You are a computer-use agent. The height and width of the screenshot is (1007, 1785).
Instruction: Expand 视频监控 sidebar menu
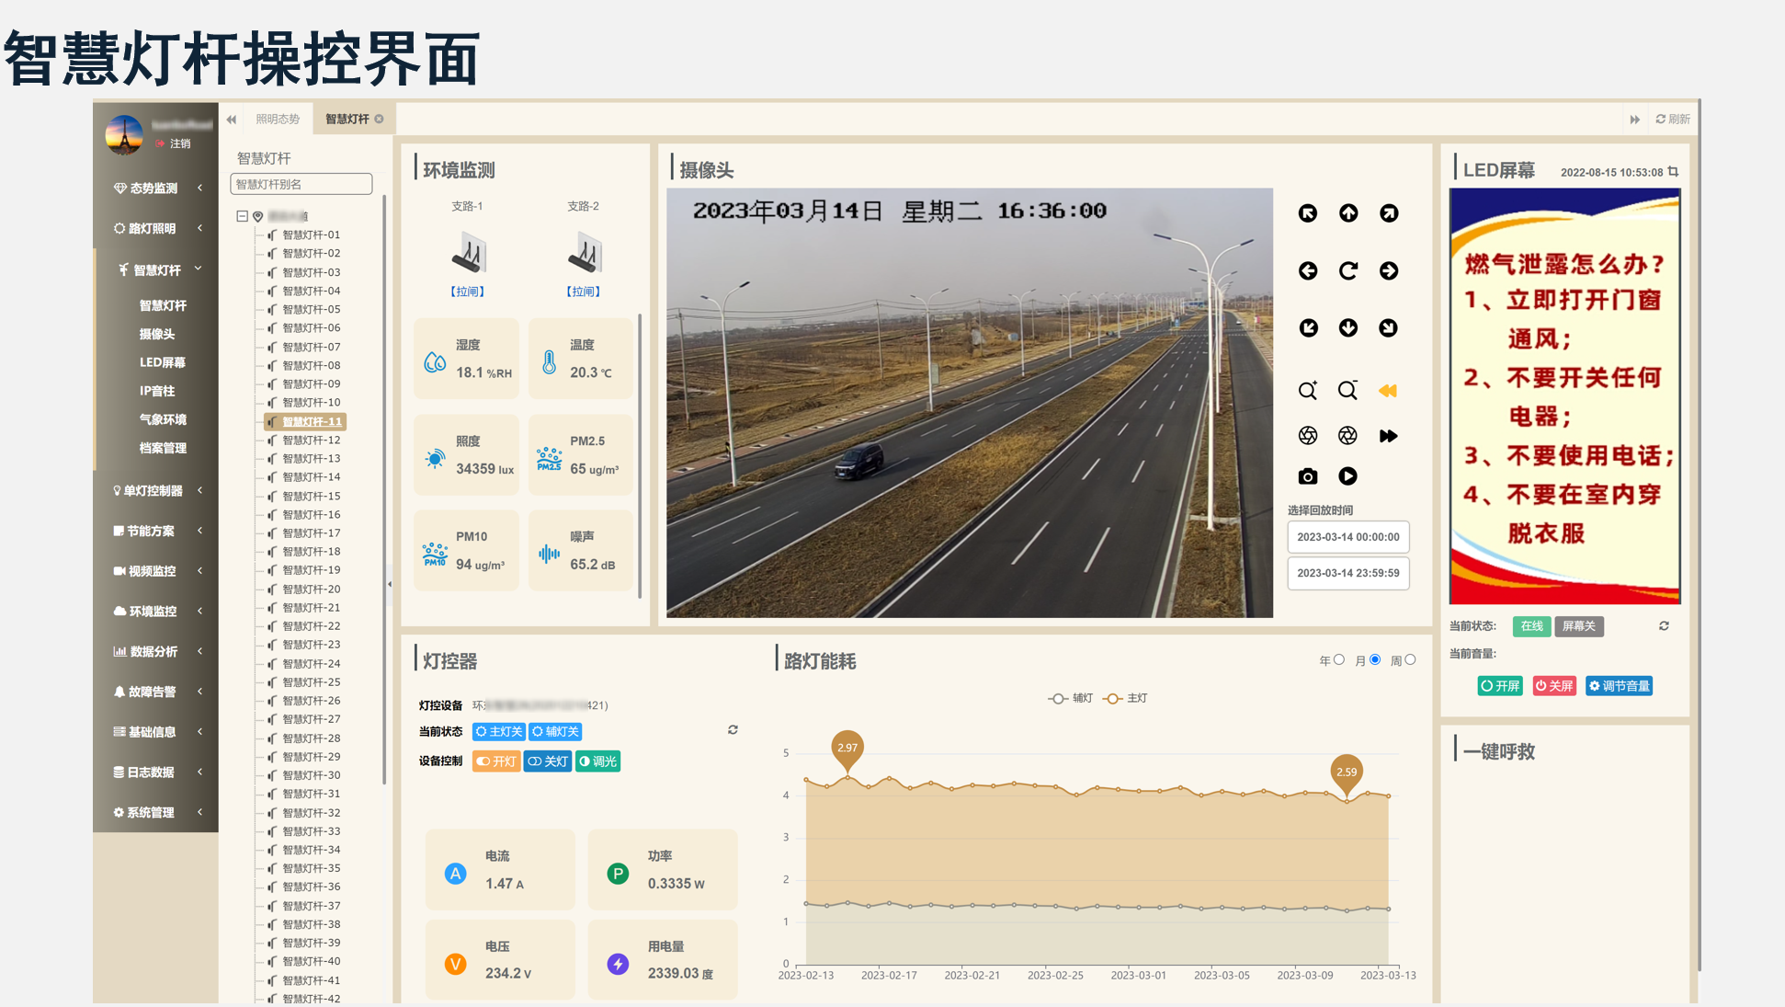click(x=156, y=571)
